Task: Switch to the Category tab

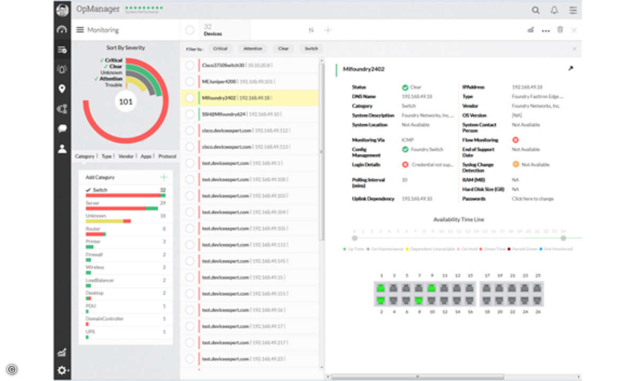Action: pos(85,157)
